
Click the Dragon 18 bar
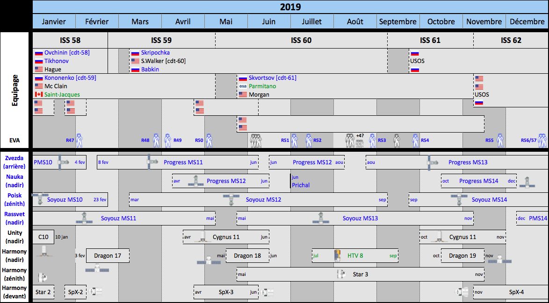247,256
